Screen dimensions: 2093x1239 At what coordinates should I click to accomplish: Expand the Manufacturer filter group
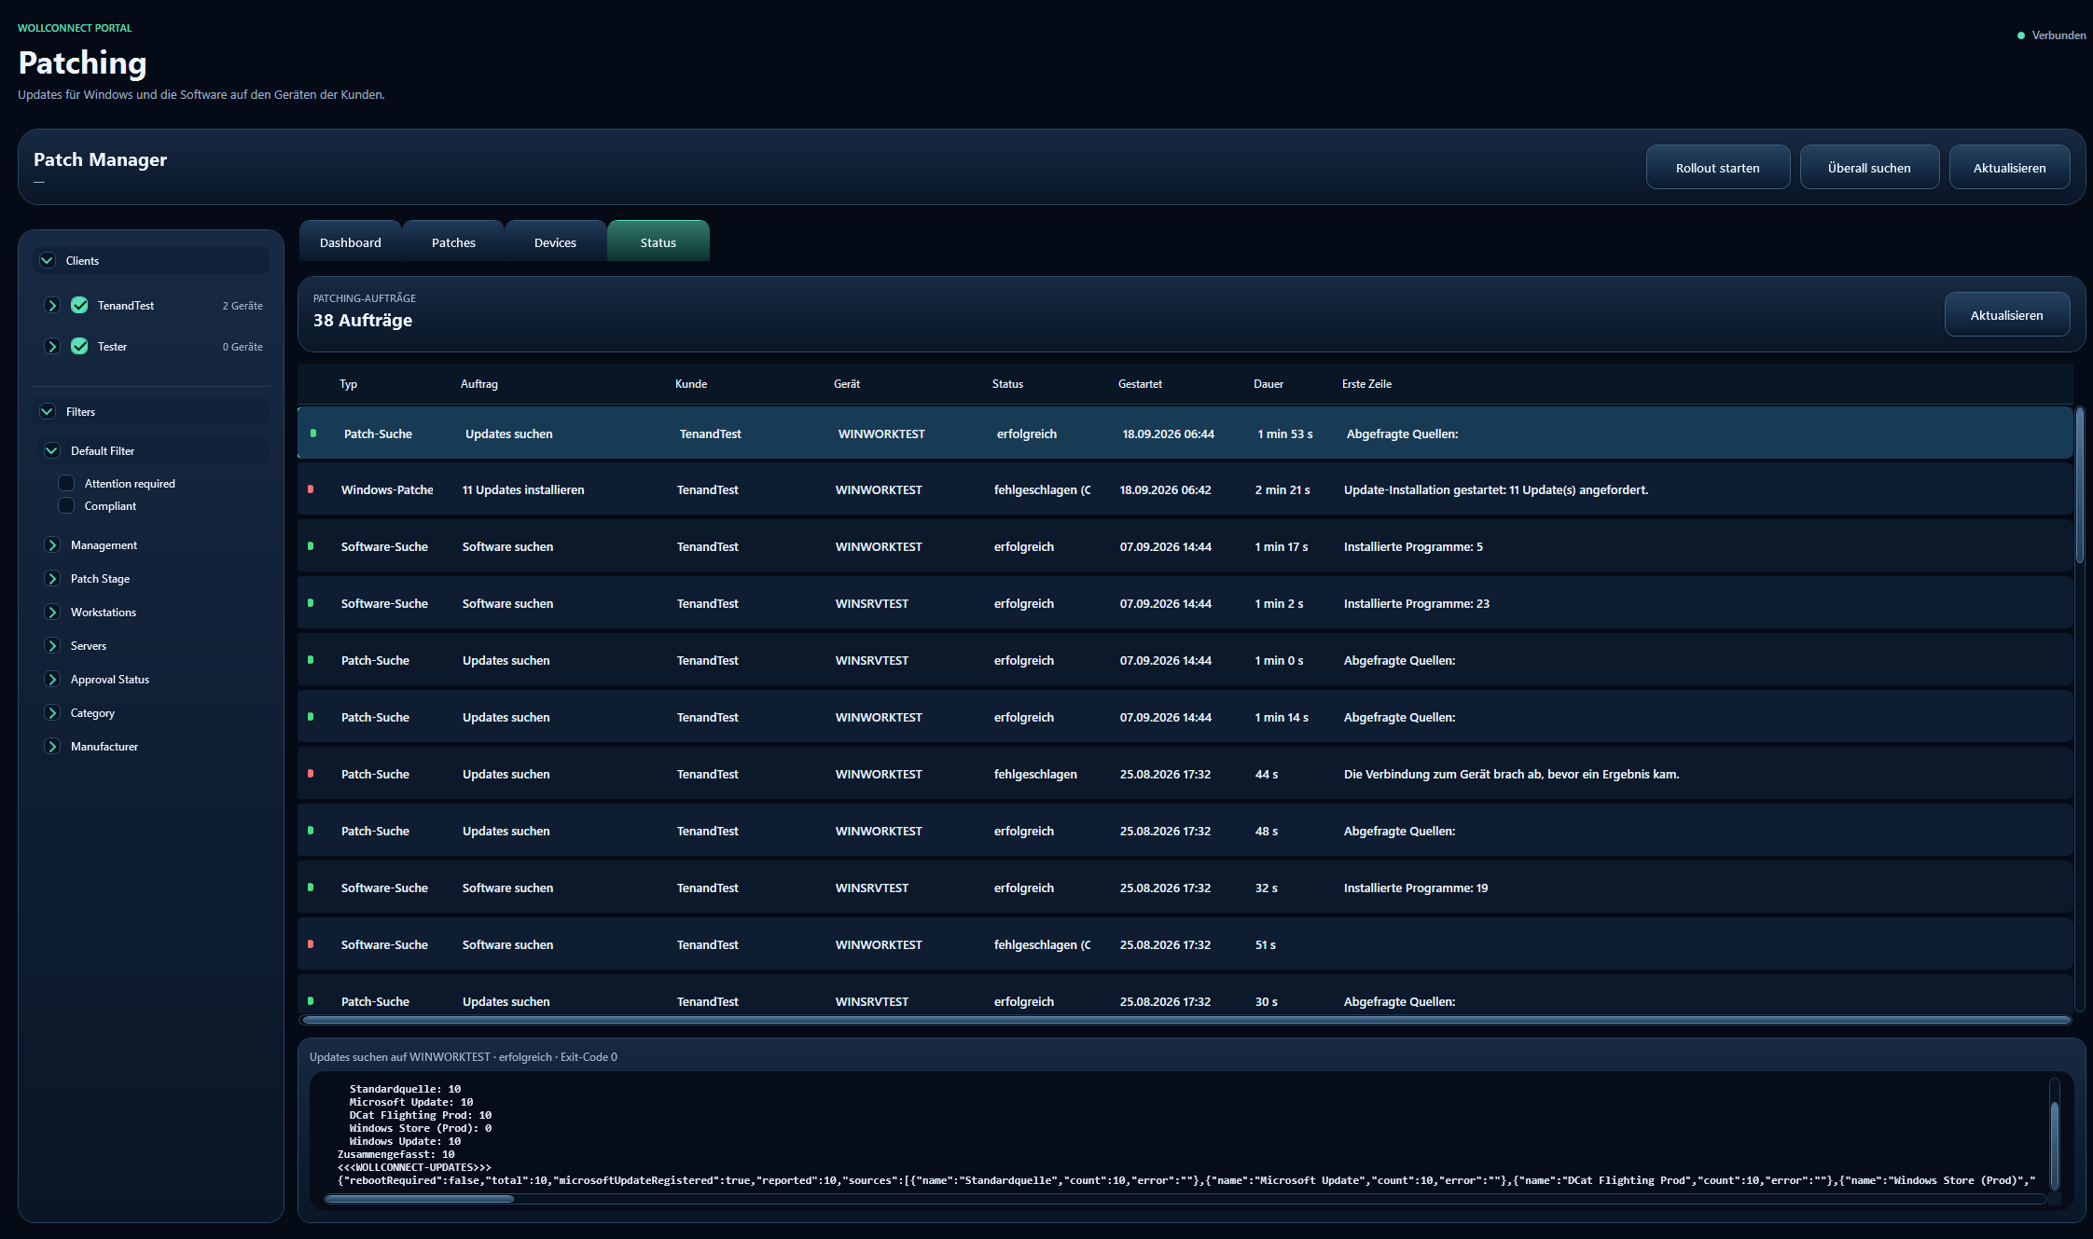point(52,746)
